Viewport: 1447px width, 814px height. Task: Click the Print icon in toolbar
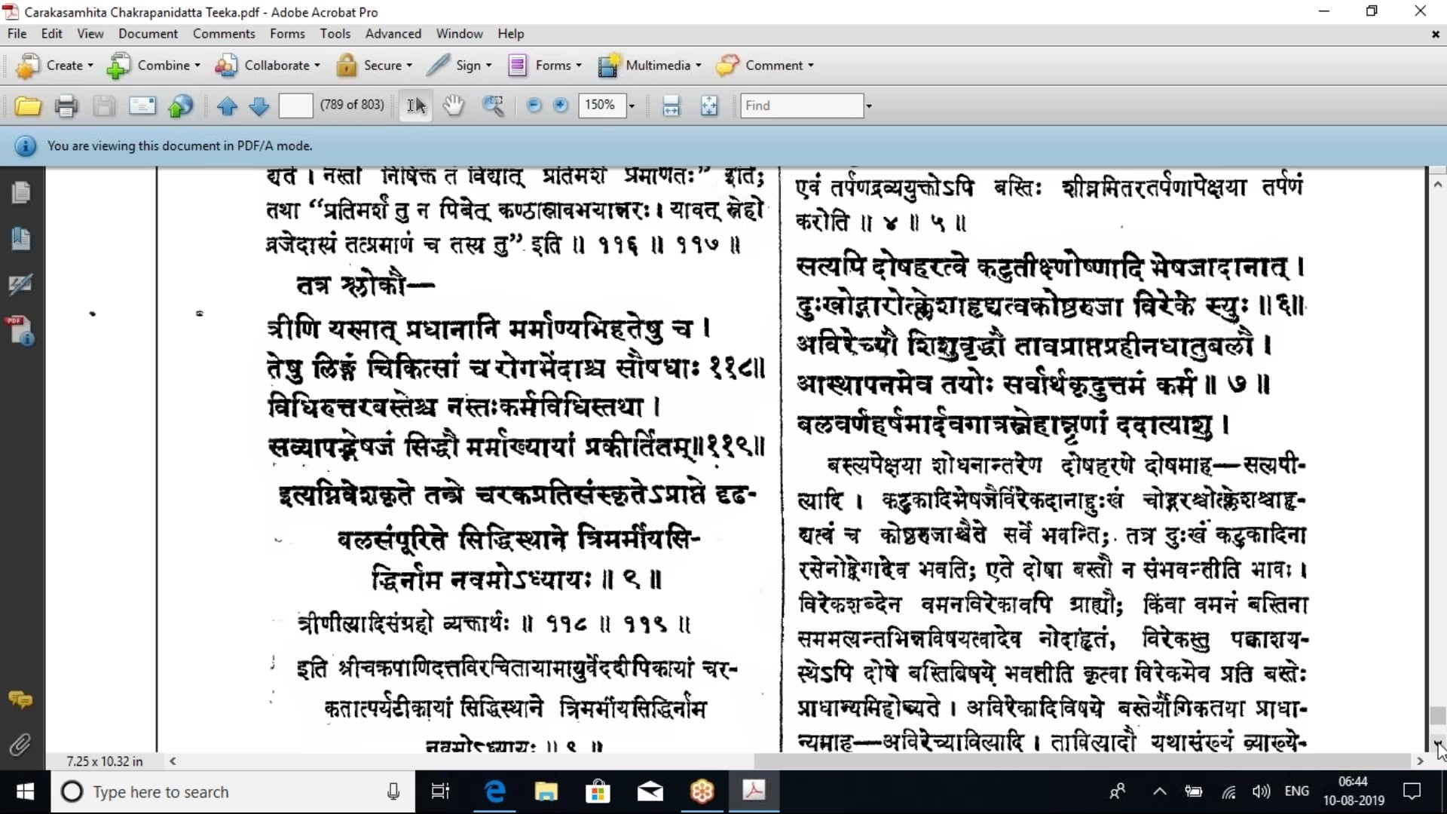(x=66, y=106)
